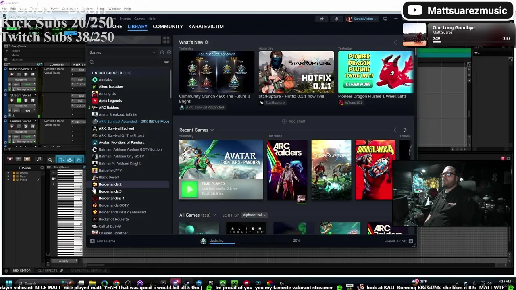Click the MIDI editor notation view icon
This screenshot has width=516, height=290.
tap(39, 159)
